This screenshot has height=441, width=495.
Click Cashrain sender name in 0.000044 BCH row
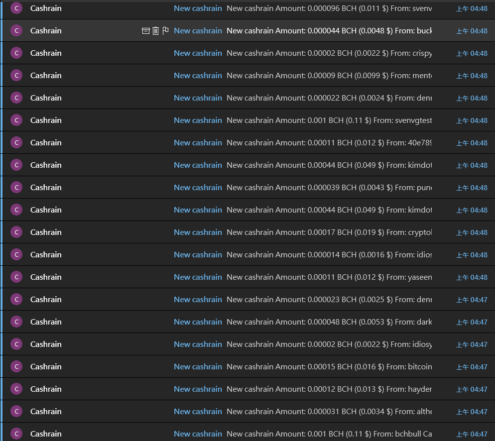coord(46,30)
